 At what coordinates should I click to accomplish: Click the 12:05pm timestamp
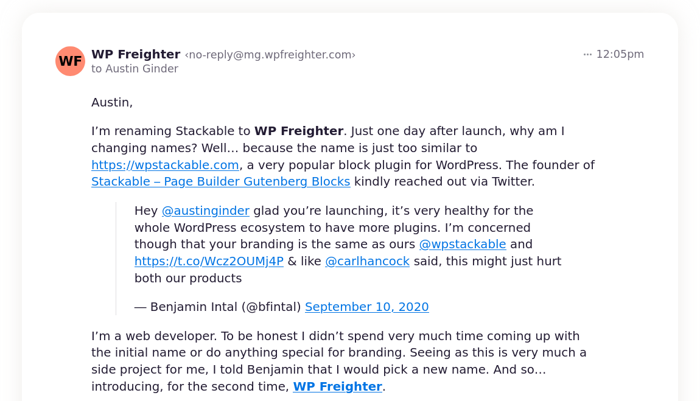620,54
